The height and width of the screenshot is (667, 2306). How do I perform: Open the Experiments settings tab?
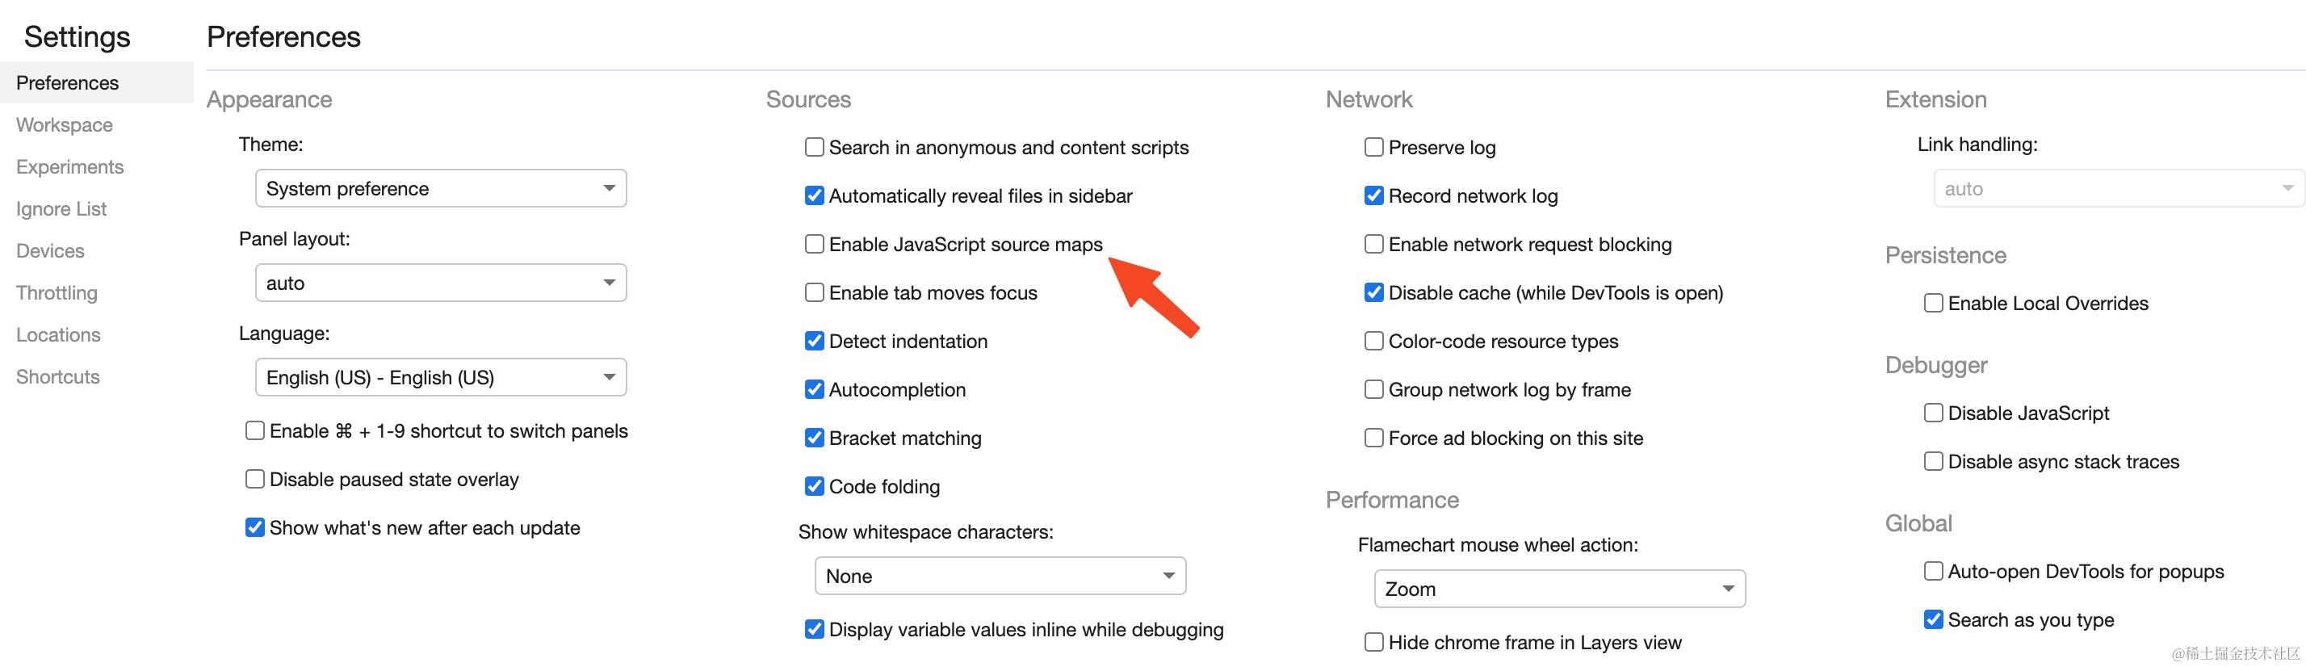[x=69, y=167]
